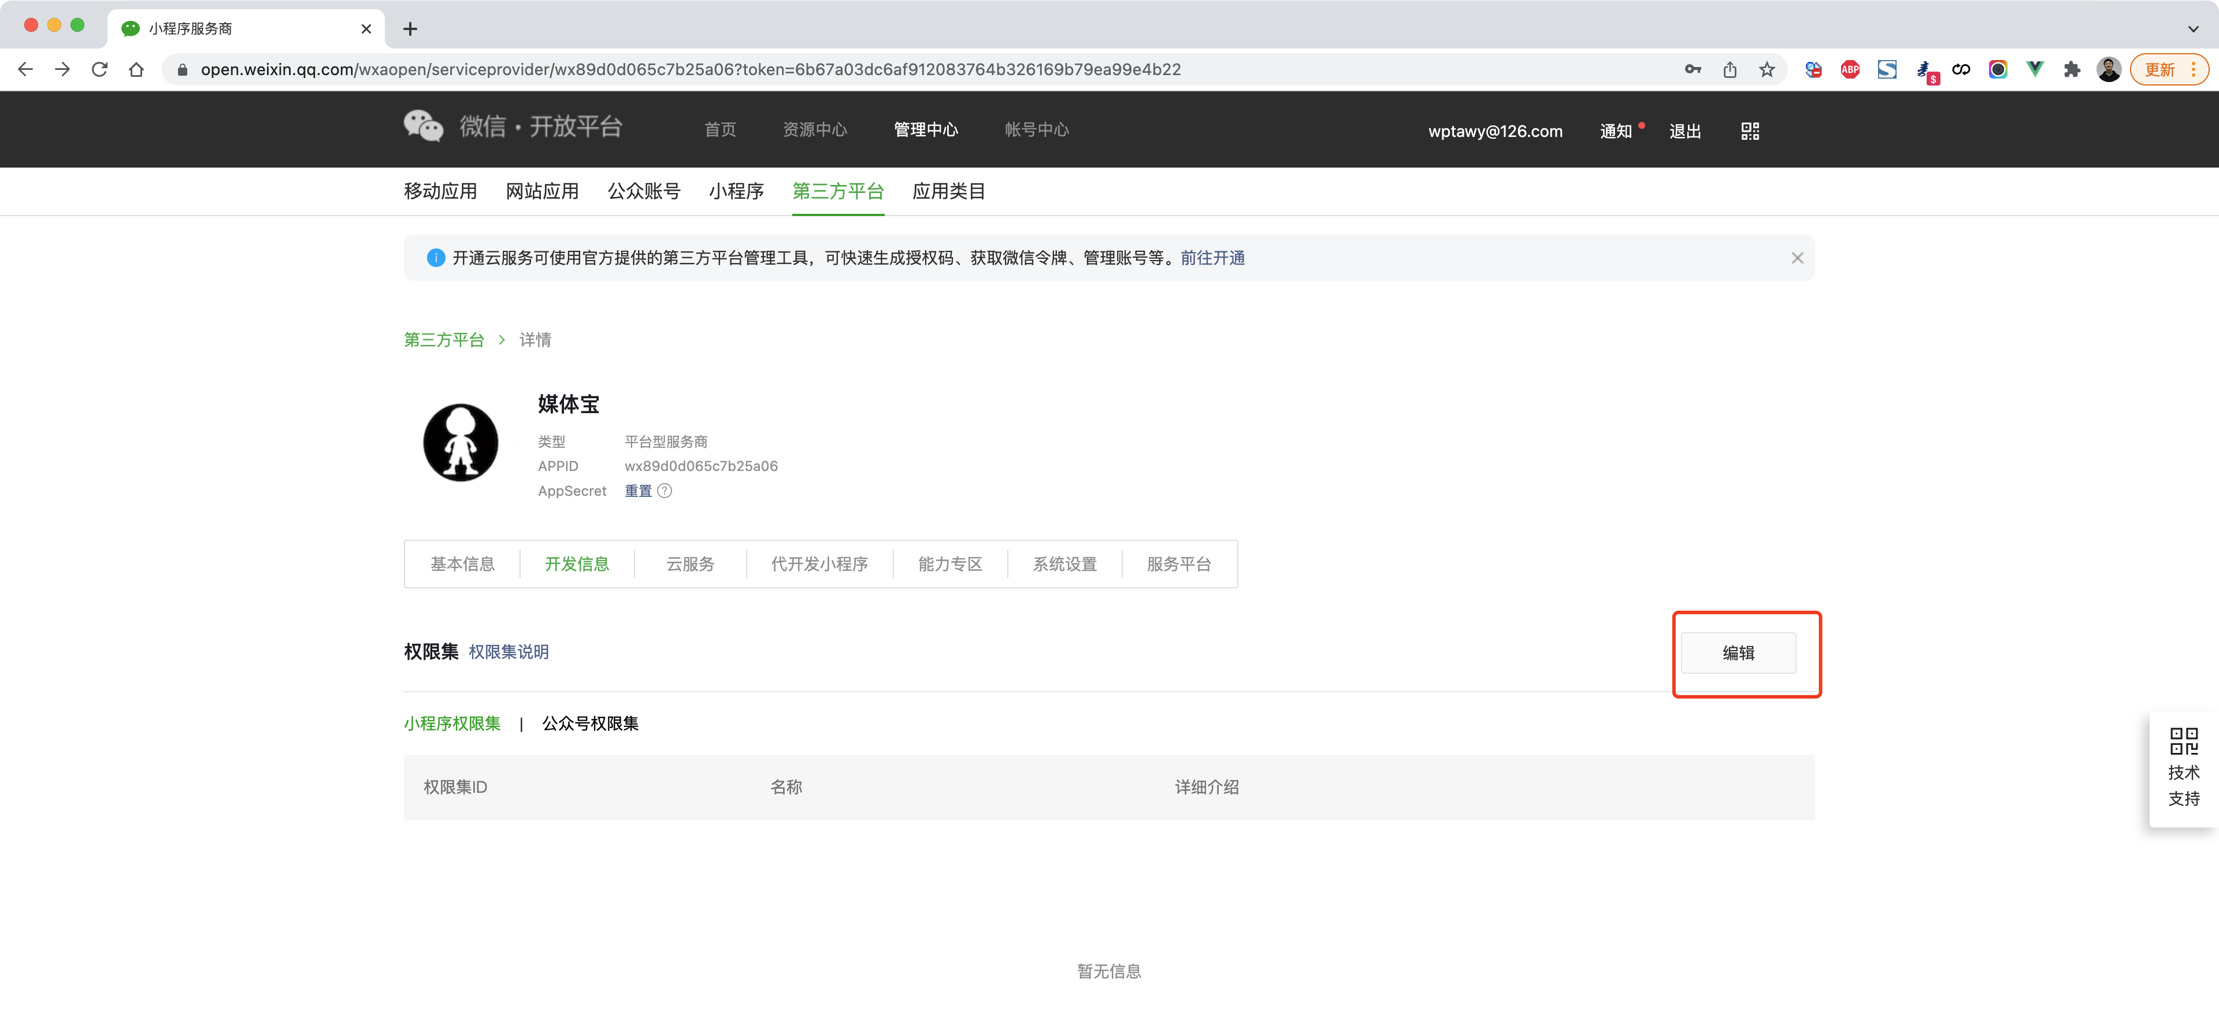Select the 系统设置 tab

pos(1066,564)
